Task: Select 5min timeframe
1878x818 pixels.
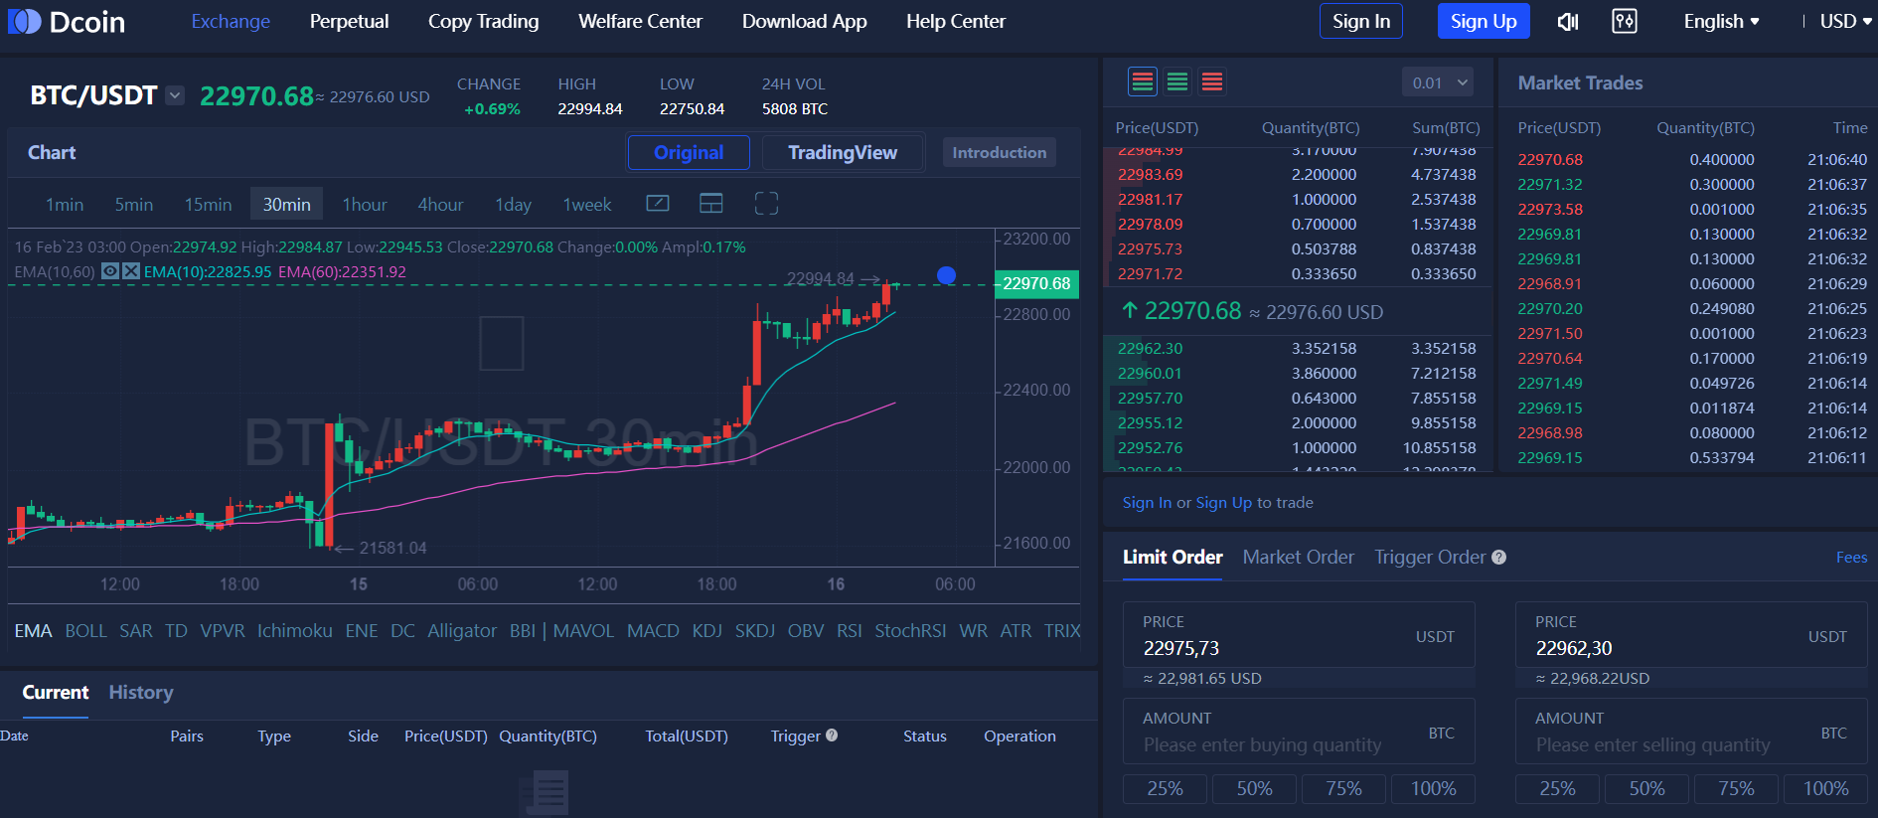Action: click(134, 204)
